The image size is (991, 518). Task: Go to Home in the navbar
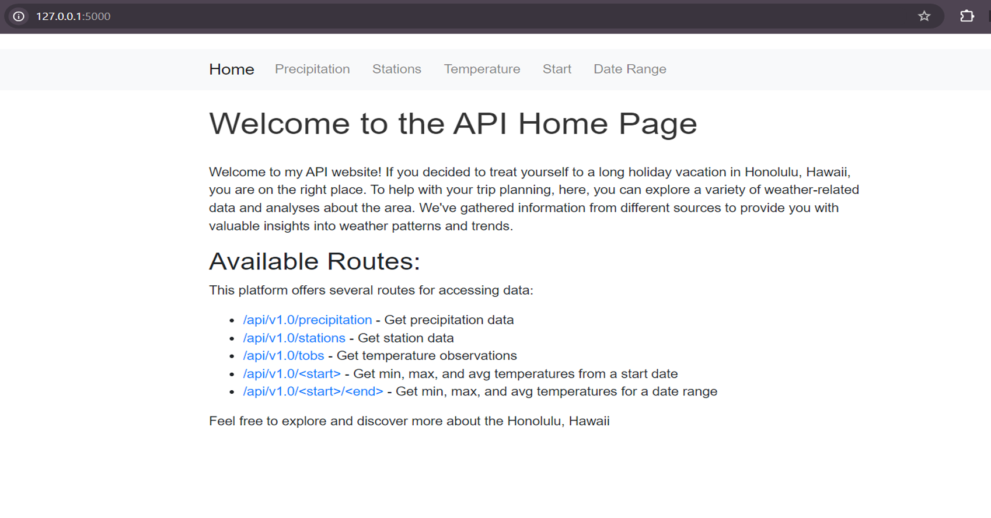pos(231,69)
